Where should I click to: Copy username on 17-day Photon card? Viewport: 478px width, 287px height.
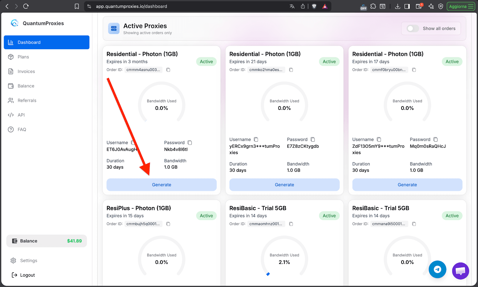(x=379, y=139)
